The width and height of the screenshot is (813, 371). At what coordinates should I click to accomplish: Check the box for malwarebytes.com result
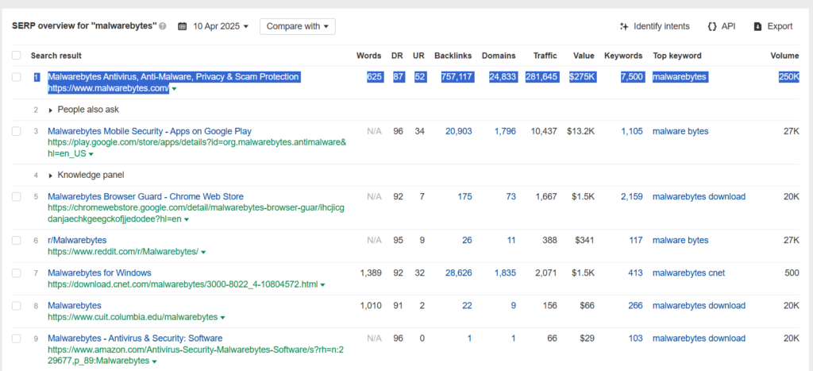coord(17,77)
